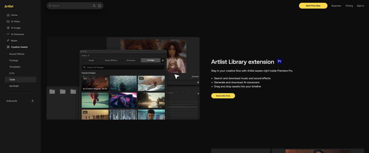369x153 pixels.
Task: Click the Popular footages label
Action: pos(89,73)
